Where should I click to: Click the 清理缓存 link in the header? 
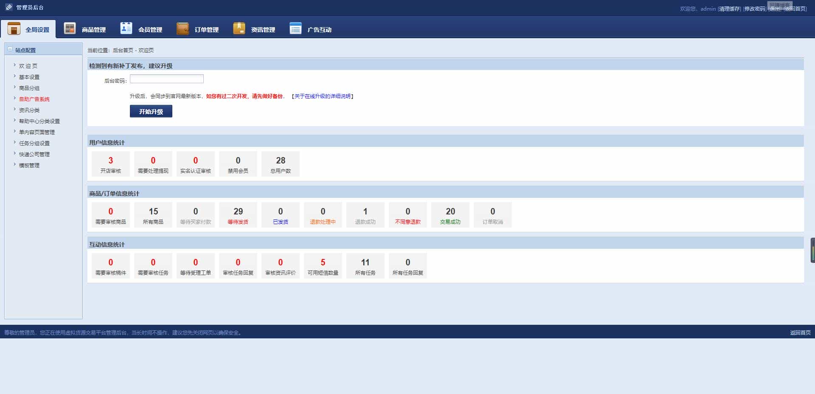[729, 8]
